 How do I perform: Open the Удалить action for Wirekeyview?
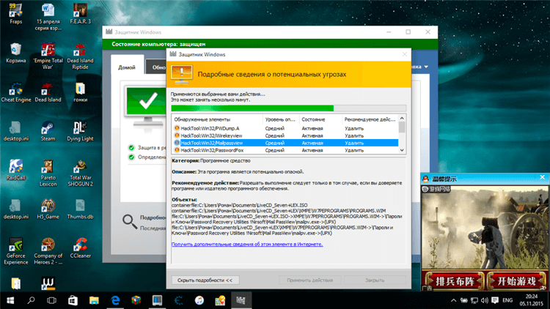pyautogui.click(x=354, y=135)
